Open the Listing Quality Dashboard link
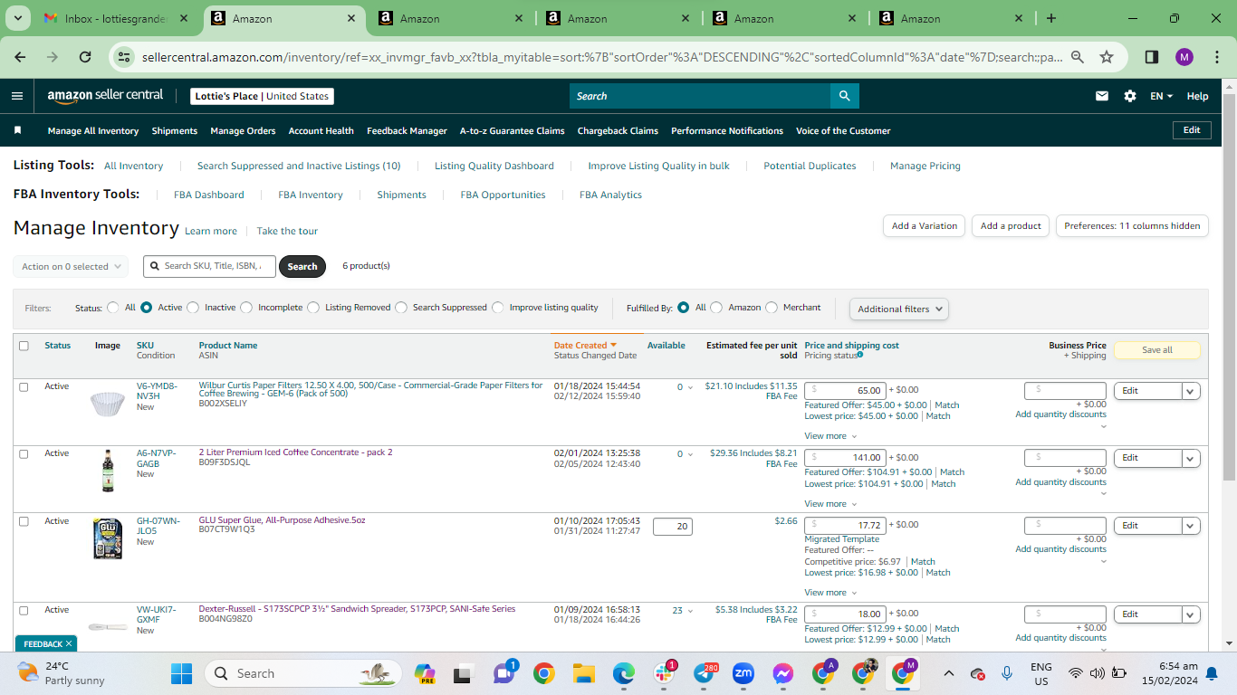 point(494,166)
